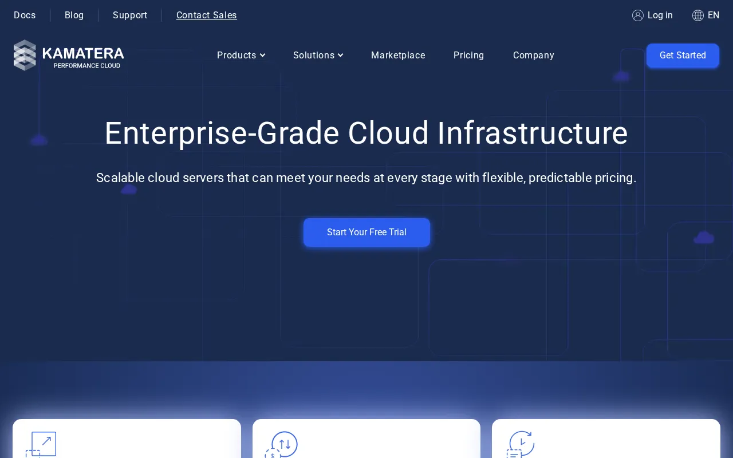Click the globe language icon
733x458 pixels.
coord(698,15)
